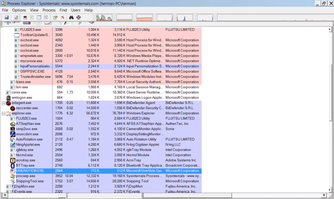This screenshot has height=199, width=334.
Task: Click the BTTray.exe Bluetooth icon
Action: (13, 165)
